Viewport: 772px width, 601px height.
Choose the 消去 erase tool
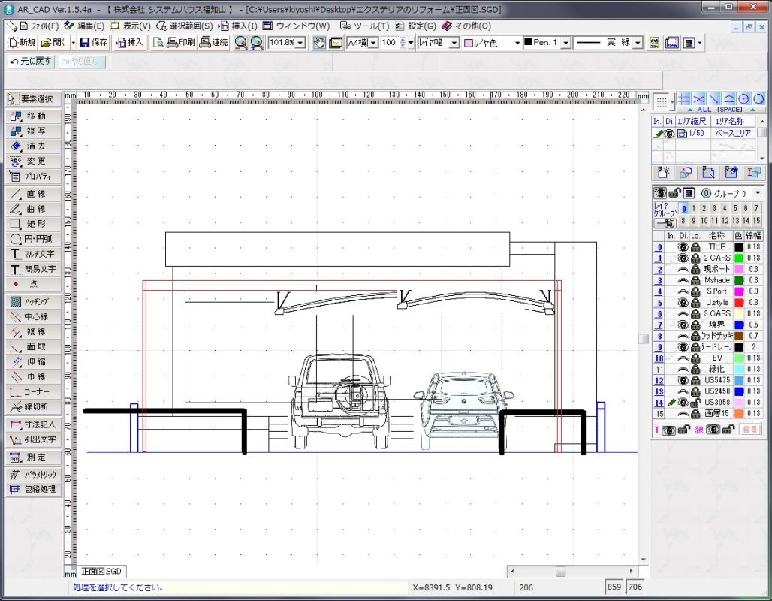click(x=33, y=146)
